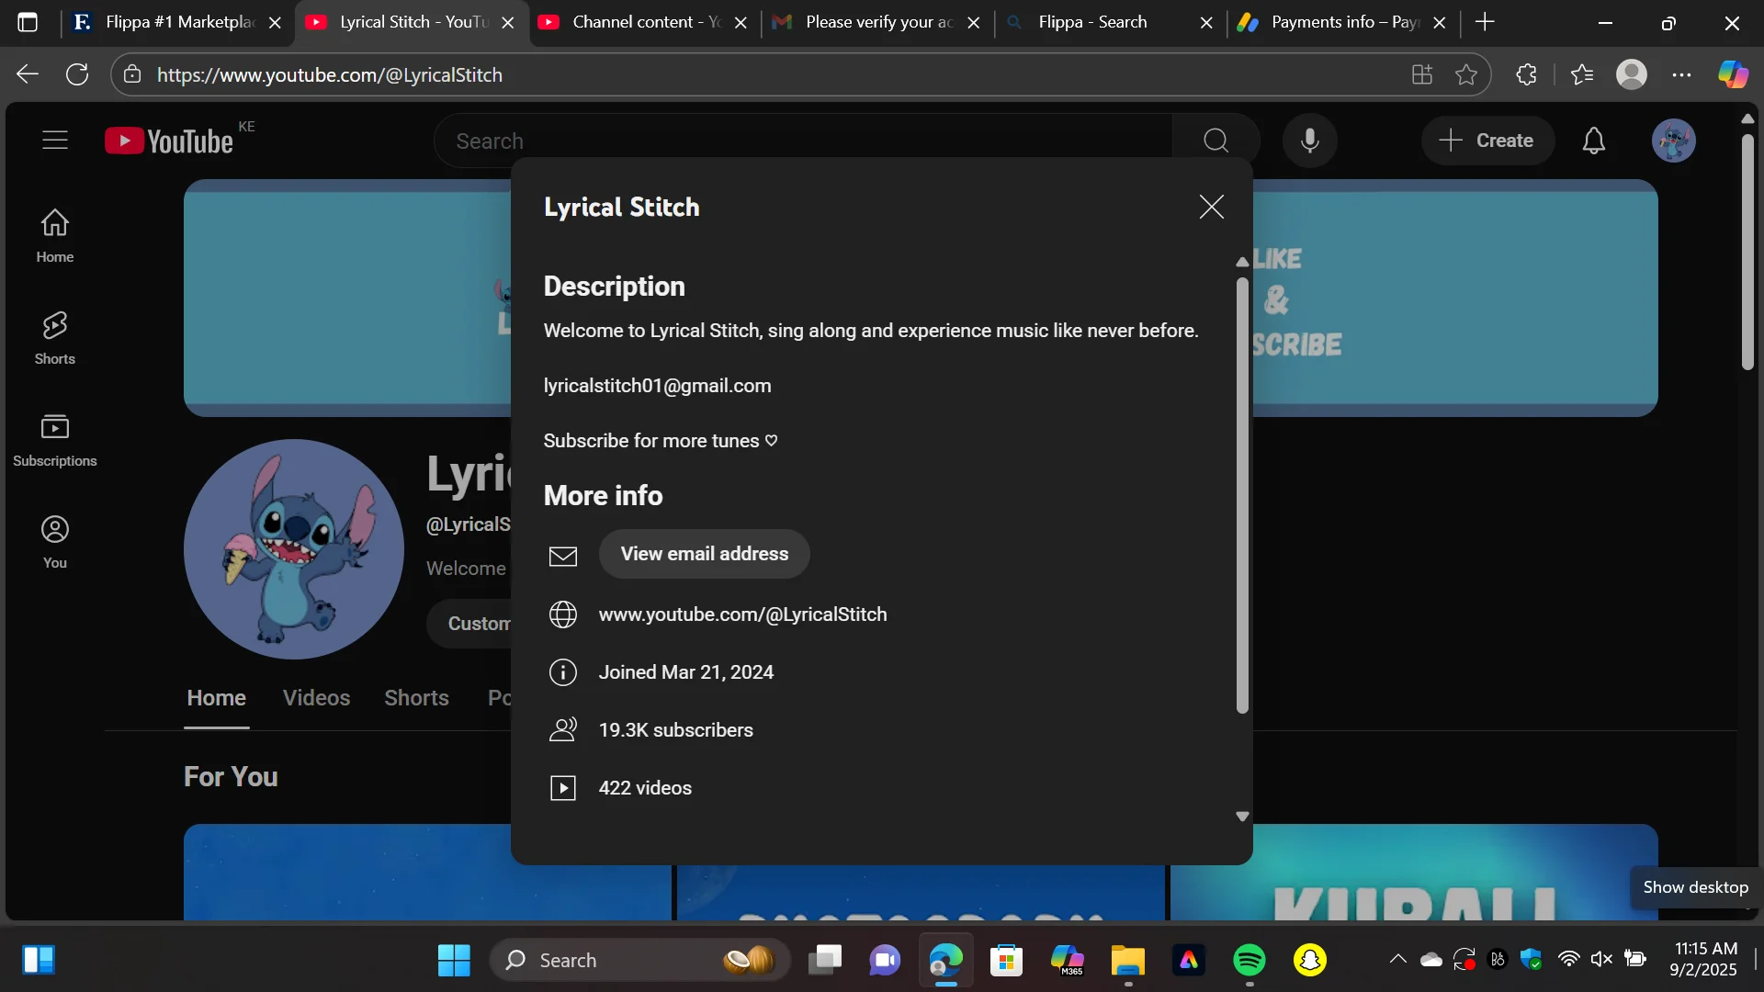
Task: Close the Lyrical Stitch browser tab
Action: (x=507, y=23)
